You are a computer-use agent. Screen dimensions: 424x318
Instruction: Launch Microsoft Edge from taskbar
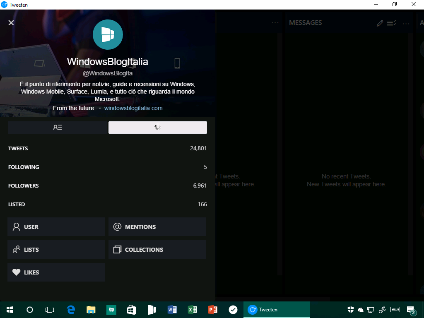[x=71, y=310]
